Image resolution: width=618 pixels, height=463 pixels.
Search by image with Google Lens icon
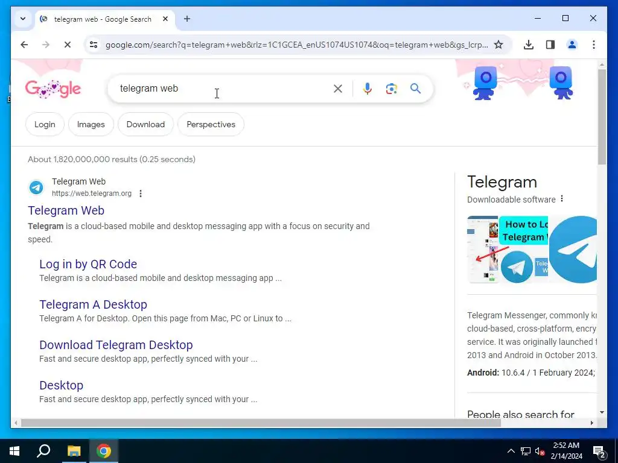(x=391, y=89)
